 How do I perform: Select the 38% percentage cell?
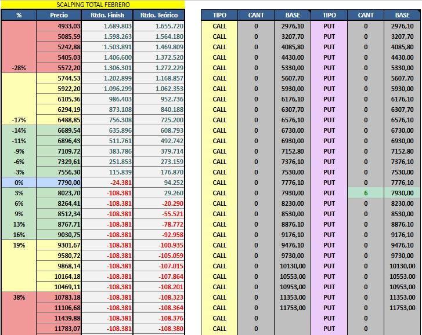19,297
